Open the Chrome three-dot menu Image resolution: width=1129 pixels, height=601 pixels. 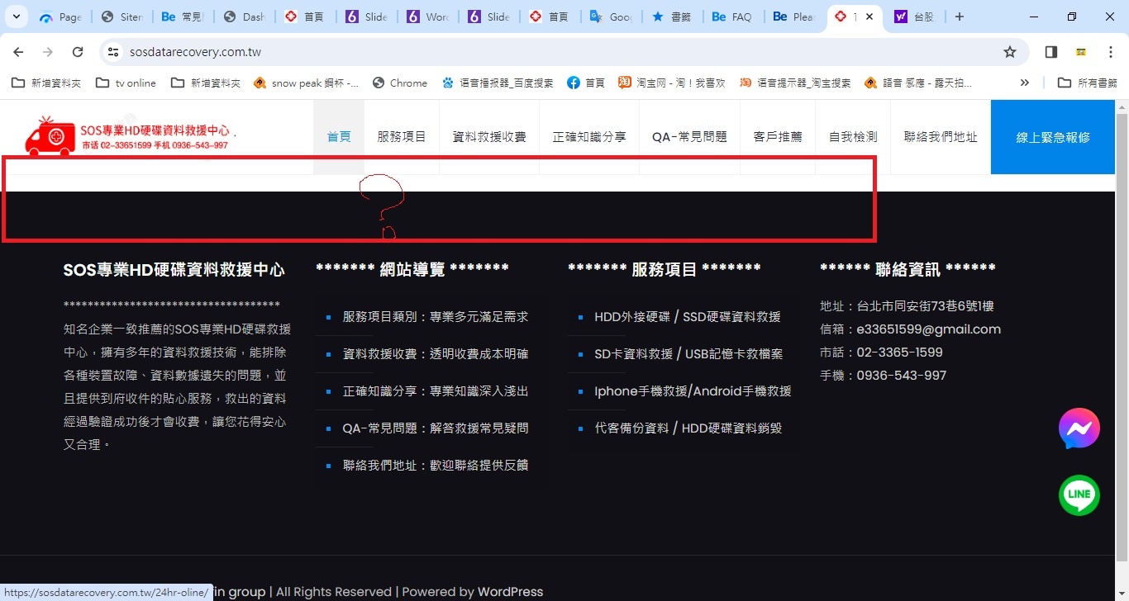pos(1111,52)
